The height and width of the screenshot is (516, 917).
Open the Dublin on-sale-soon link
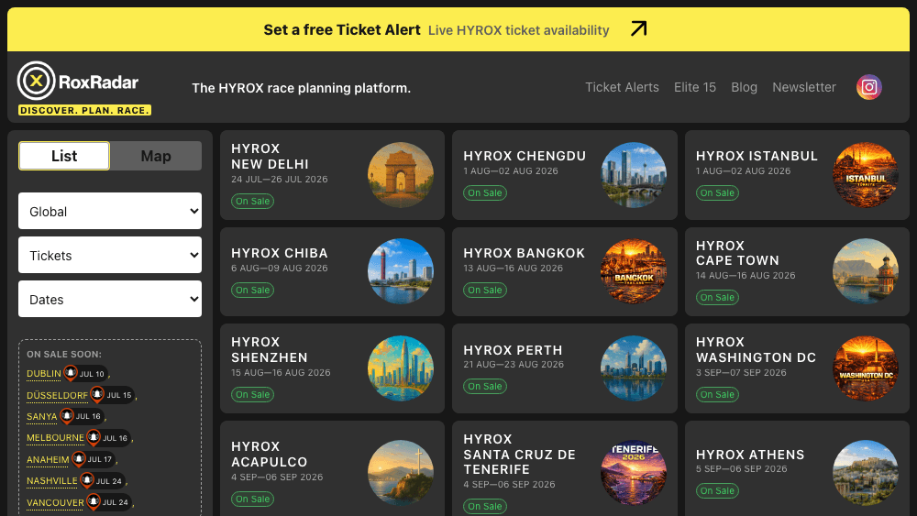click(x=44, y=373)
